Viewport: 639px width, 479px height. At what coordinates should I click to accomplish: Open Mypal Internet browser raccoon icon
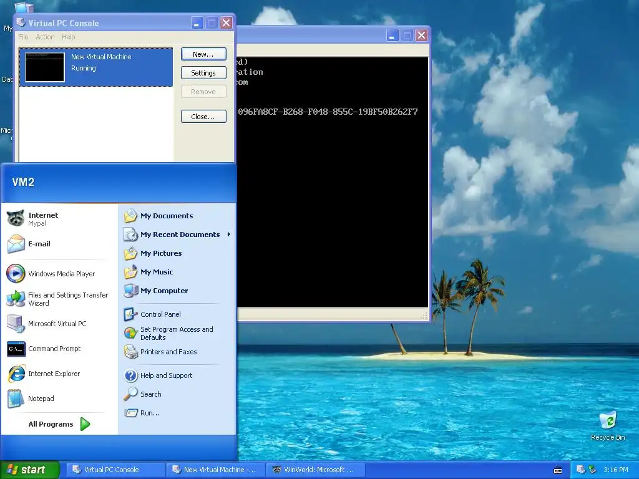tap(16, 218)
